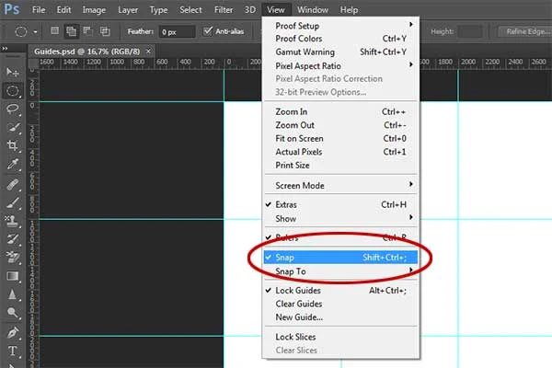Choose Zoom In
Screen dimensions: 552x368
(x=340, y=111)
